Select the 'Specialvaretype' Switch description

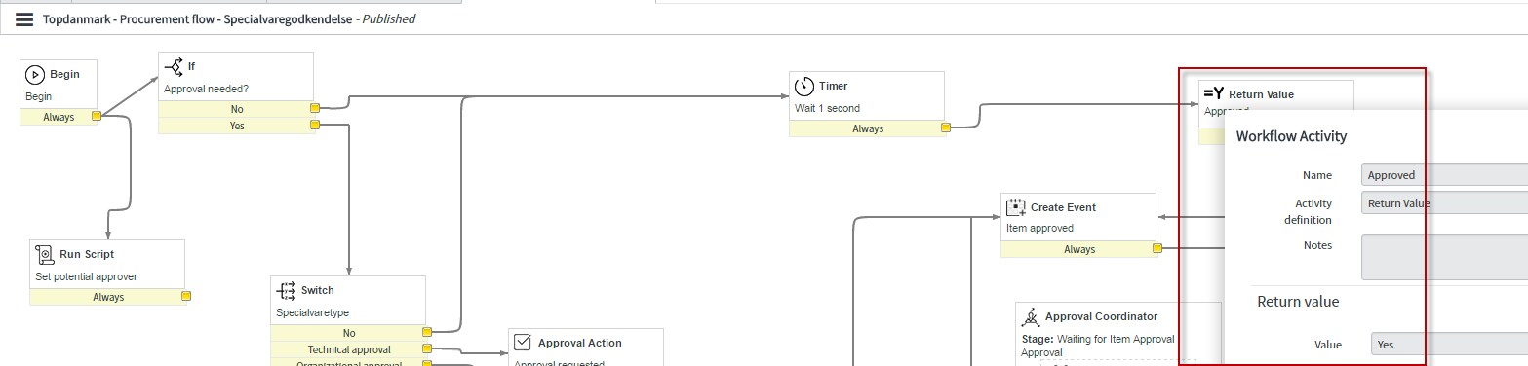312,313
